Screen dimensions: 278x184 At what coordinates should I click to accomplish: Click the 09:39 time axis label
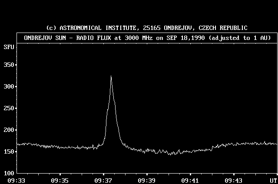click(147, 180)
